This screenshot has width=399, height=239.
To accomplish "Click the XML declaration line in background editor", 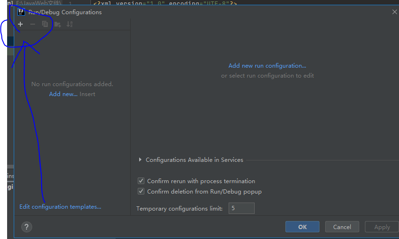I will click(x=165, y=3).
